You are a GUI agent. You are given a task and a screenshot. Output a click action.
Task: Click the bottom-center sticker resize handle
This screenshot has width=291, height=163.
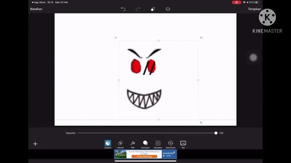tap(158, 120)
